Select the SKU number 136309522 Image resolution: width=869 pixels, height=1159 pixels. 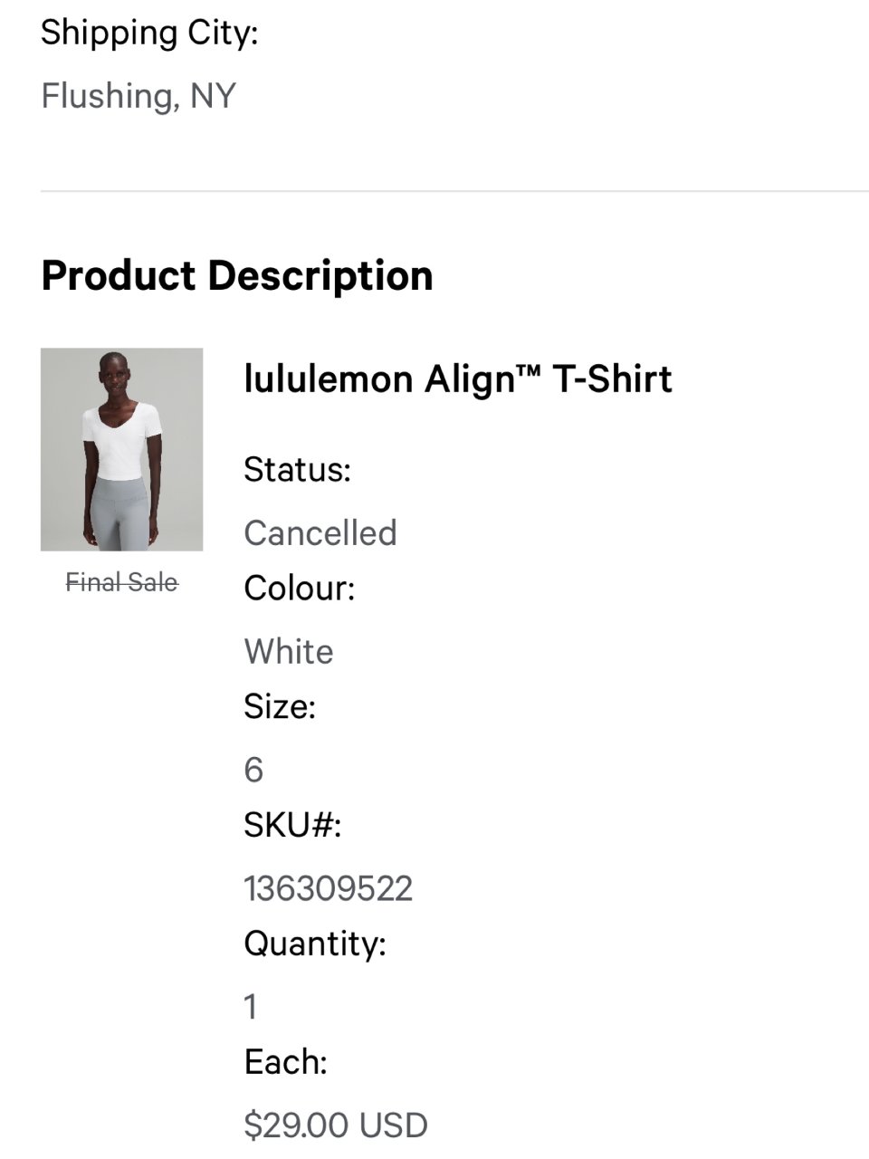(x=328, y=888)
